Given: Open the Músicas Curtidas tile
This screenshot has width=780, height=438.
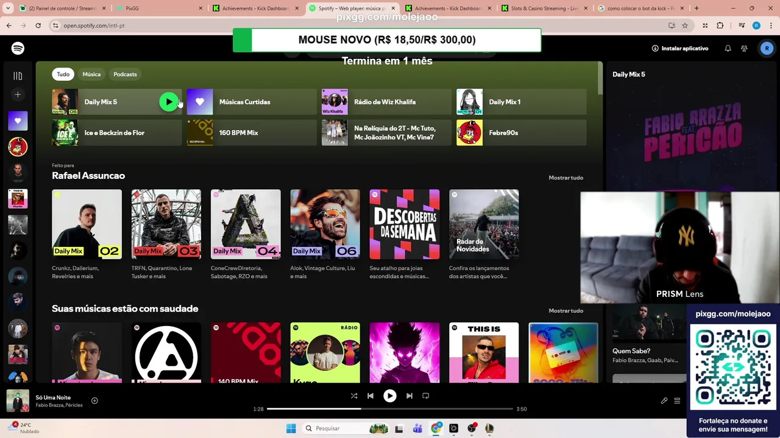Looking at the screenshot, I should tap(252, 102).
